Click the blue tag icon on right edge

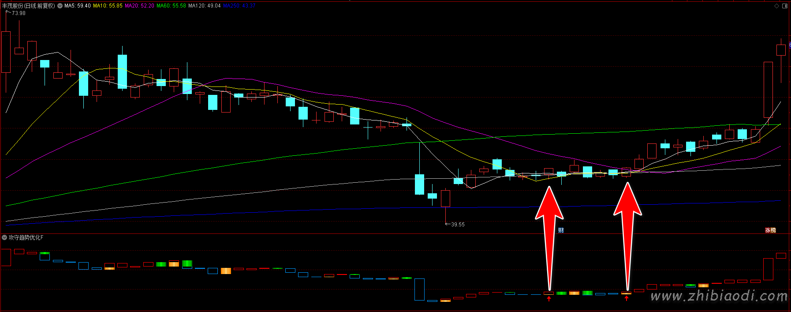[x=789, y=45]
